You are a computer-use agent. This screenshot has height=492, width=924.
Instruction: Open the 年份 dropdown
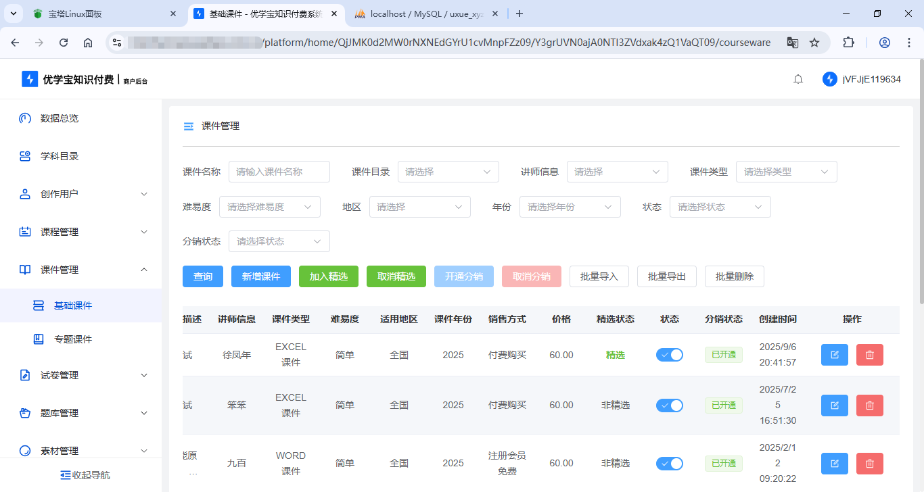[570, 206]
